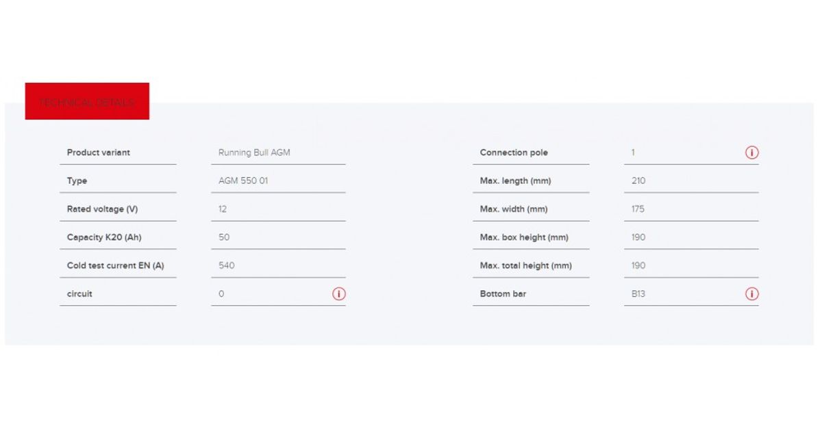Click the circuit row label
822x431 pixels.
[79, 294]
